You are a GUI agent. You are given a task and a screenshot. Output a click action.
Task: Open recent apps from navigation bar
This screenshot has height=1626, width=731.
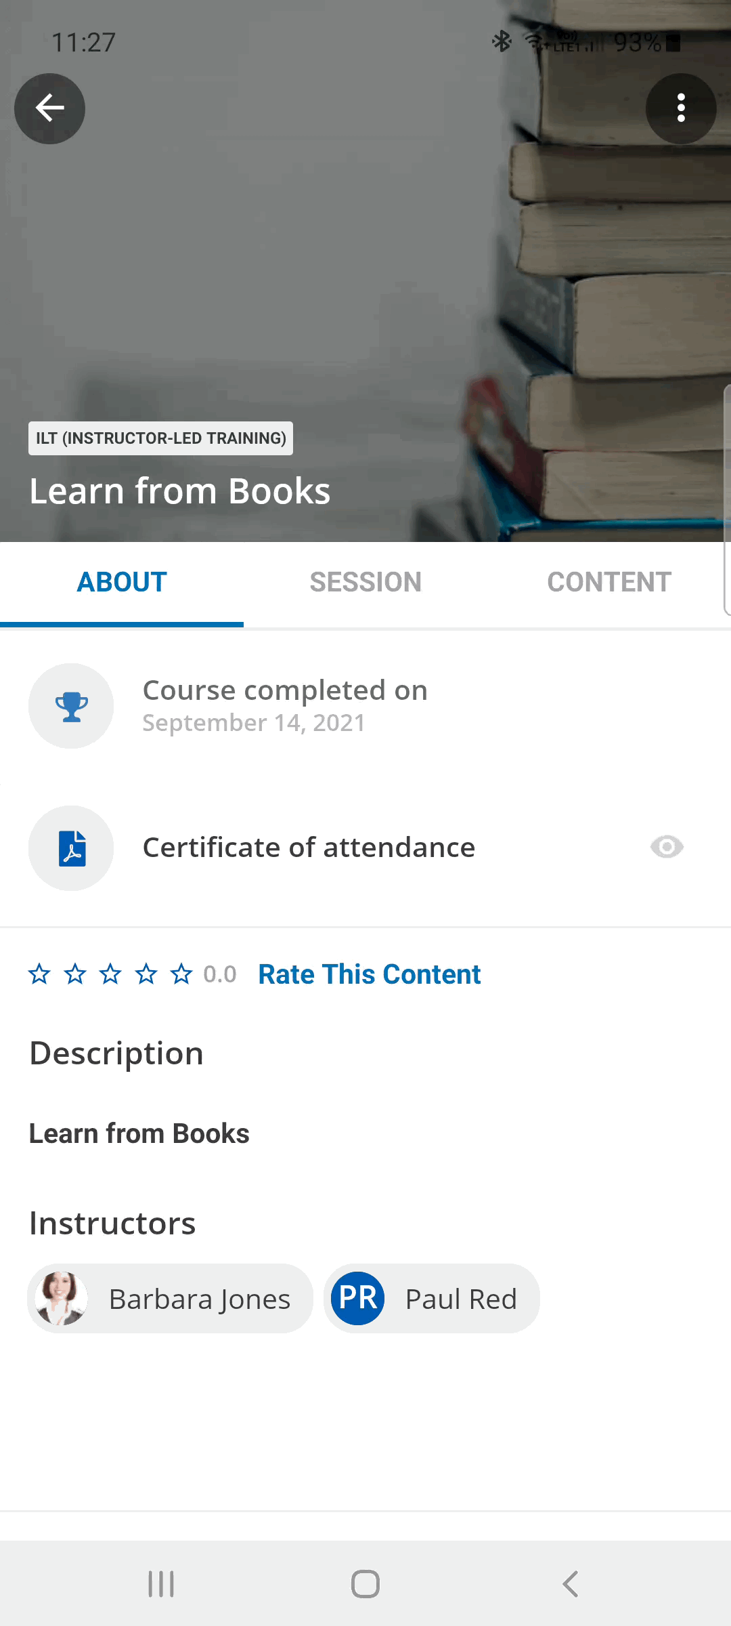(x=160, y=1584)
